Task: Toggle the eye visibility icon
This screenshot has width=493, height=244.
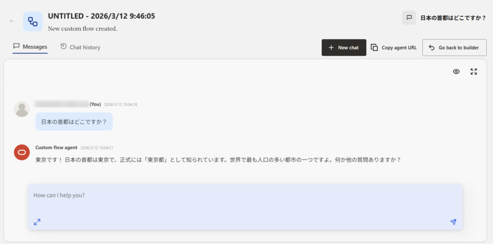Action: 456,72
